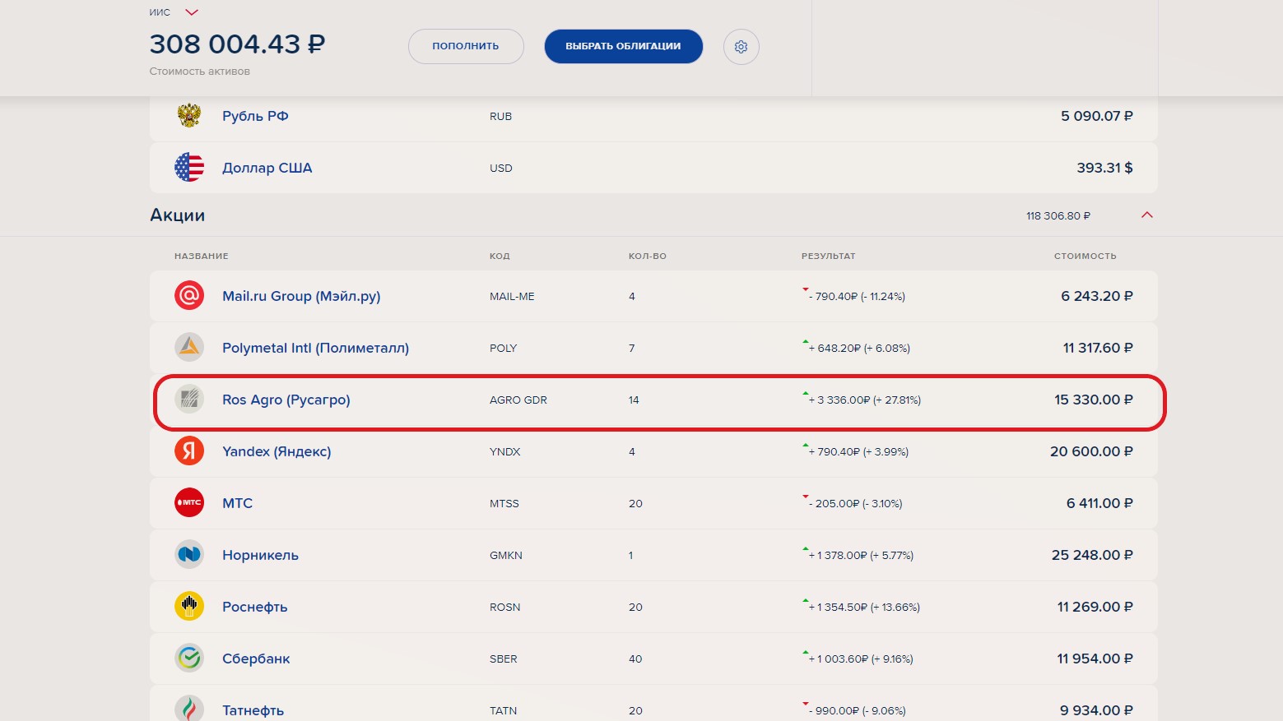Click the Ros Agro logo icon

pyautogui.click(x=189, y=400)
